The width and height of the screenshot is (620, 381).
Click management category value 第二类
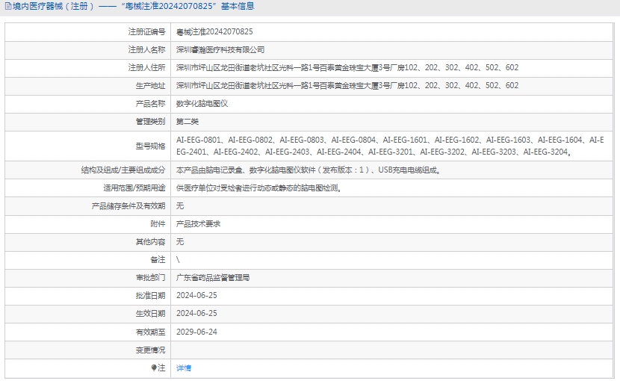pos(187,122)
